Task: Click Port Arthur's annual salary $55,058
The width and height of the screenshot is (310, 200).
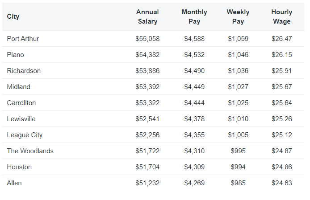Action: (x=147, y=39)
